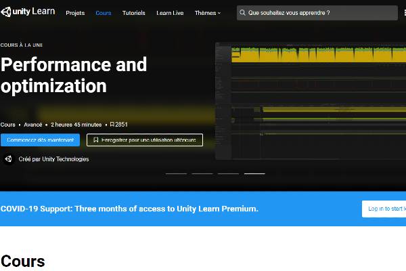This screenshot has width=406, height=271.
Task: Click the bookmark icon beside 2851
Action: click(112, 125)
